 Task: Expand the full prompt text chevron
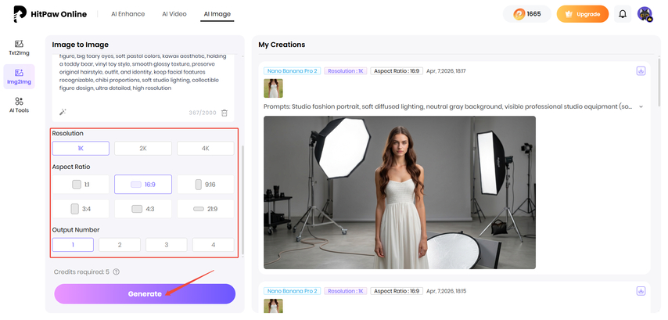coord(641,106)
